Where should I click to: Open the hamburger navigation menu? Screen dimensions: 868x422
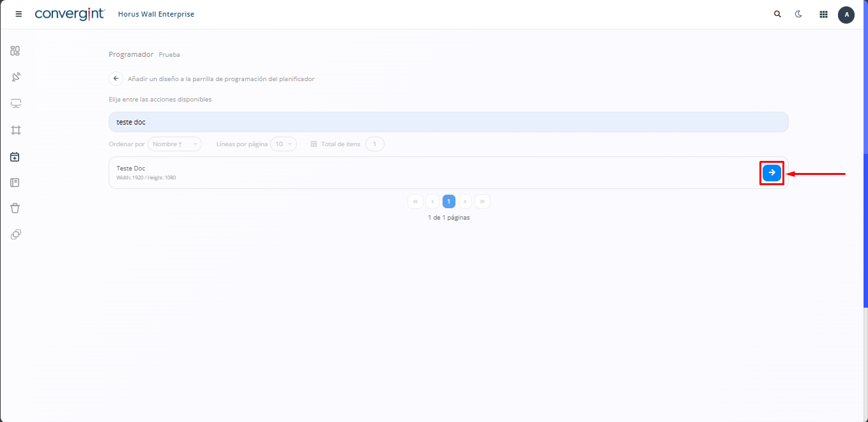coord(19,14)
